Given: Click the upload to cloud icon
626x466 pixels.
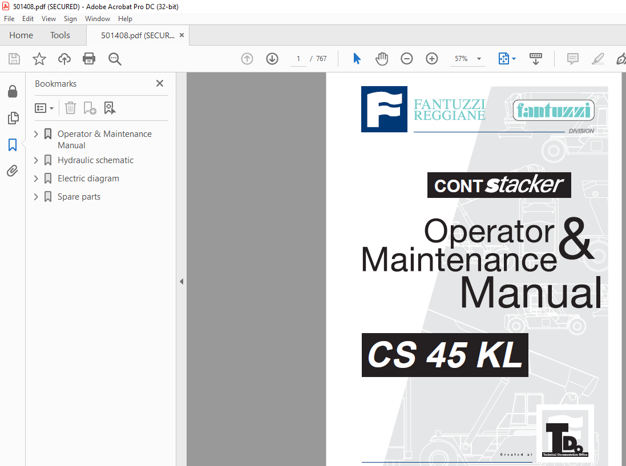Looking at the screenshot, I should point(64,59).
